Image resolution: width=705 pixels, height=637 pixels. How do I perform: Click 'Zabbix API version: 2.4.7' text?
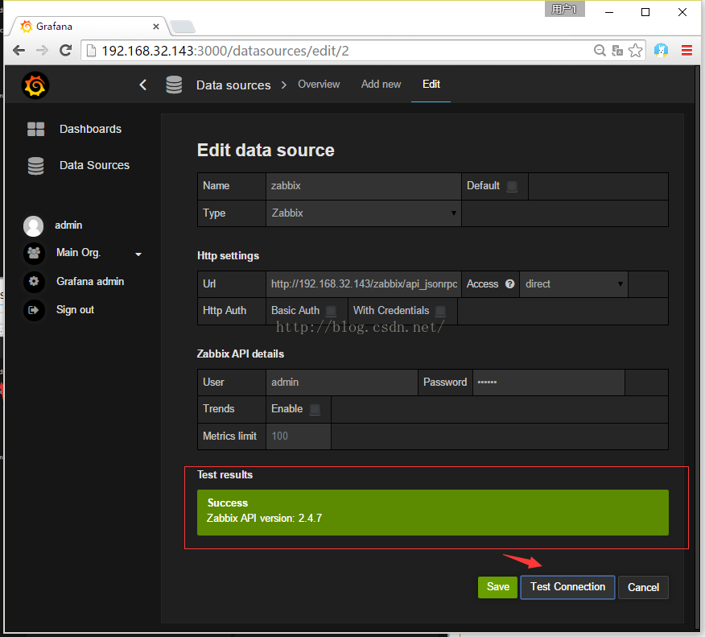(264, 519)
